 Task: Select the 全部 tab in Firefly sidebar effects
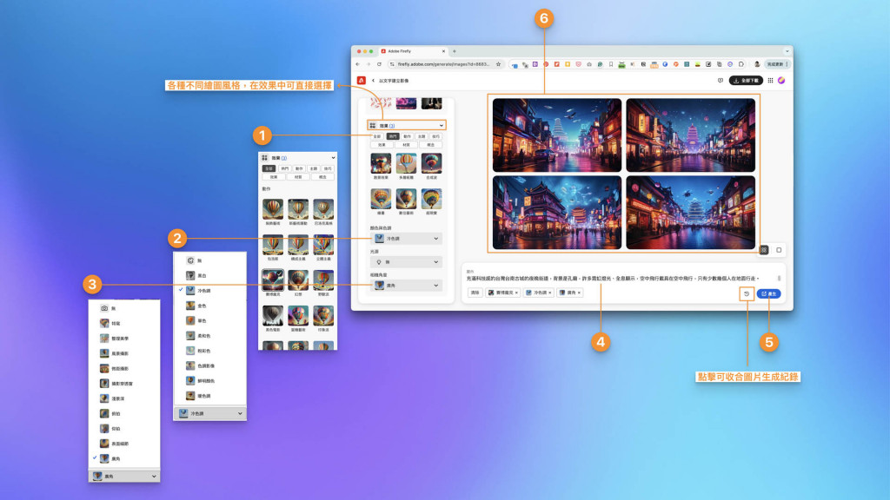(x=377, y=136)
